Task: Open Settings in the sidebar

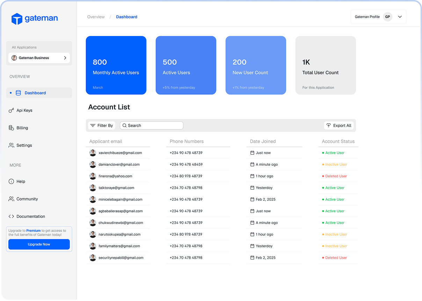Action: pyautogui.click(x=24, y=145)
